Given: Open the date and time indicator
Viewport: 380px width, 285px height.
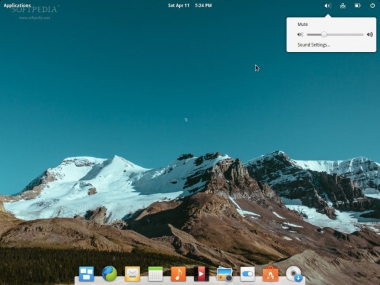Looking at the screenshot, I should point(190,5).
